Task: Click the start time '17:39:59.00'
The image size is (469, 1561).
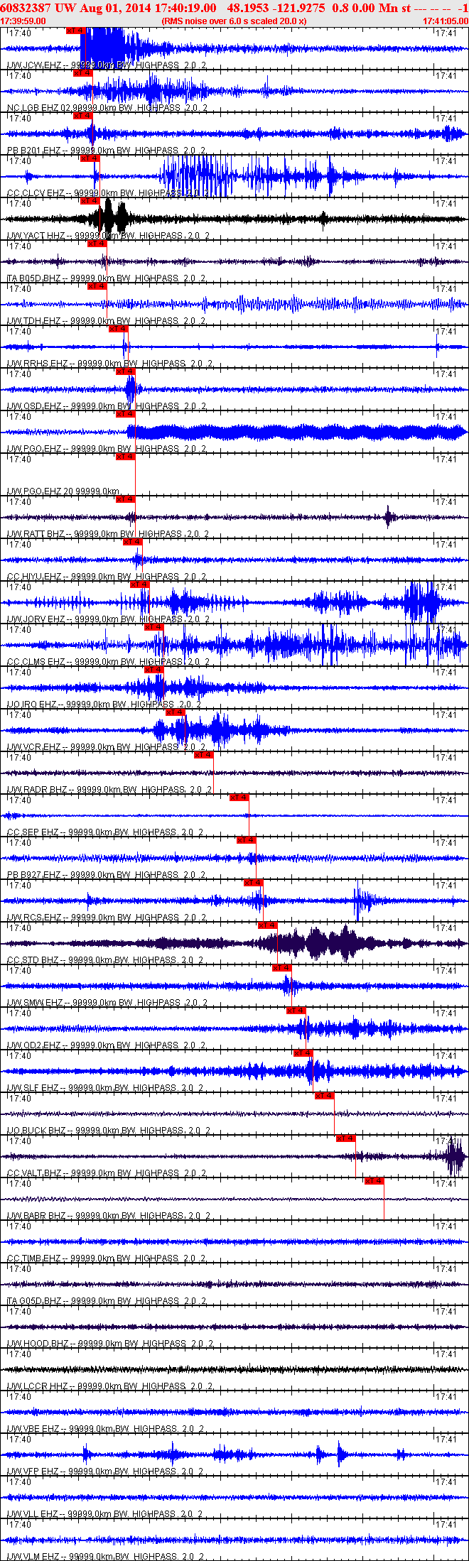Action: tap(23, 21)
